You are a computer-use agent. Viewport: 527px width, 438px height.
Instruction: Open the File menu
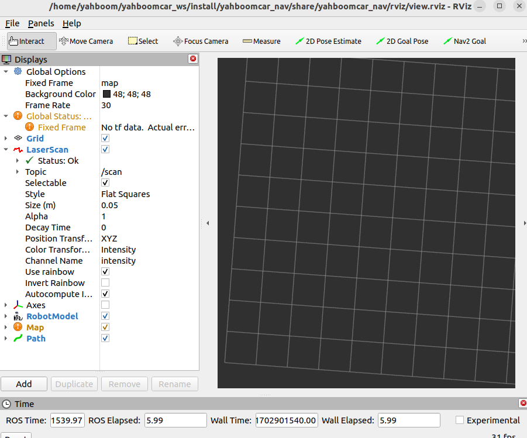(x=12, y=23)
